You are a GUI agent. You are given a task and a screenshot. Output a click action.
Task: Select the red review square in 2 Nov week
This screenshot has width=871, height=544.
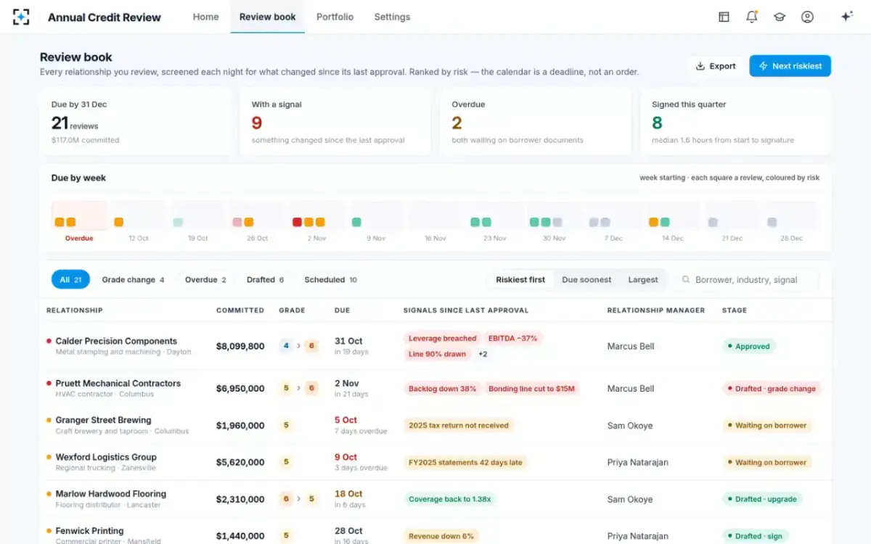(297, 222)
